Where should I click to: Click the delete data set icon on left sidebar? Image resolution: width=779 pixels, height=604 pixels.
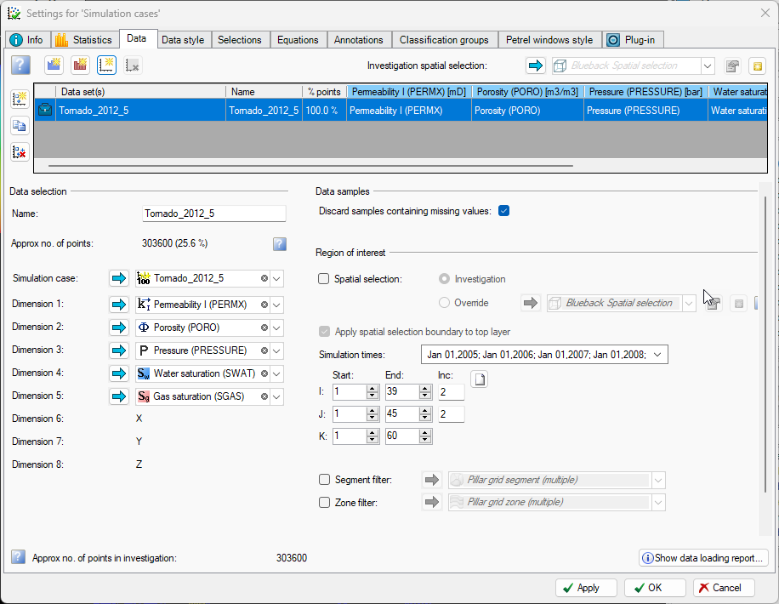click(20, 152)
